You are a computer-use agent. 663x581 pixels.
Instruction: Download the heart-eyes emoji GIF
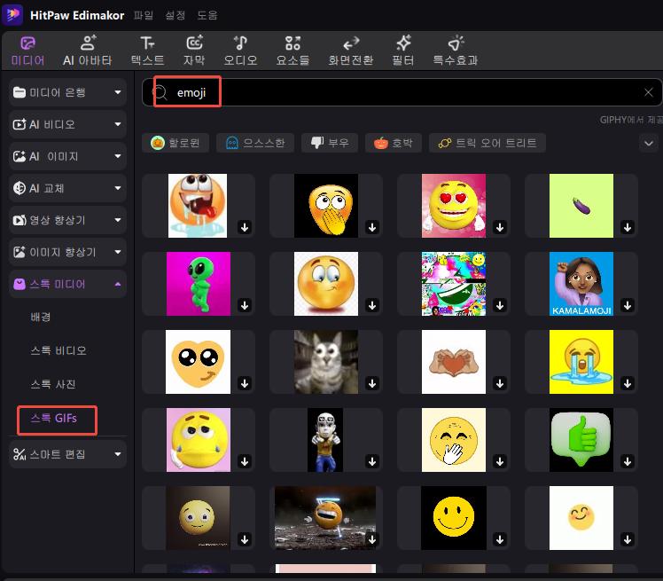point(500,227)
